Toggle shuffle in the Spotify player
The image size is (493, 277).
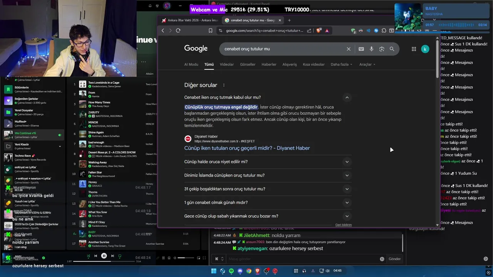click(88, 256)
